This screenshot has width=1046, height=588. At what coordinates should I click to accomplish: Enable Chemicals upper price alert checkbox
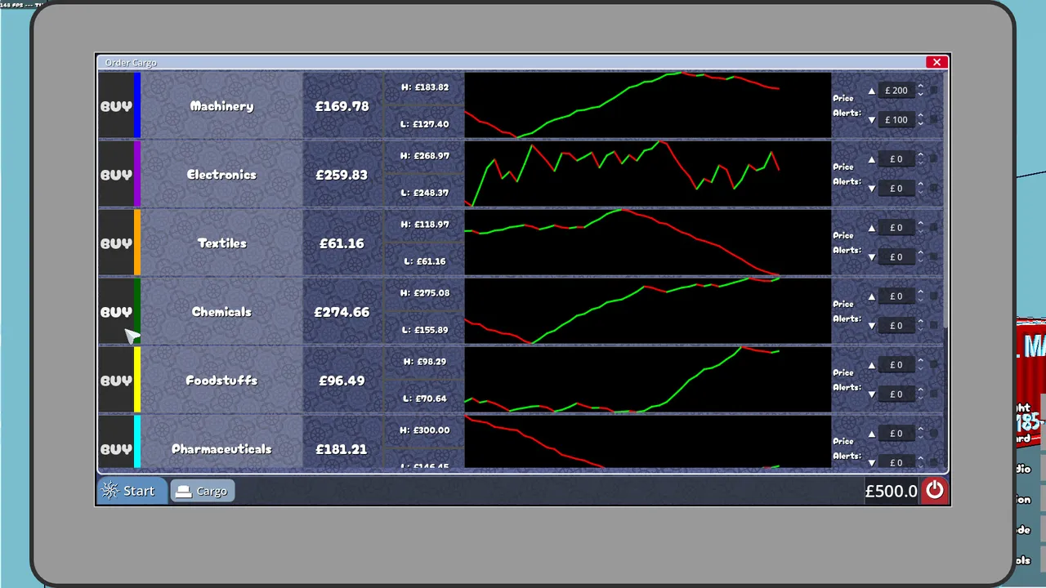[x=934, y=296]
